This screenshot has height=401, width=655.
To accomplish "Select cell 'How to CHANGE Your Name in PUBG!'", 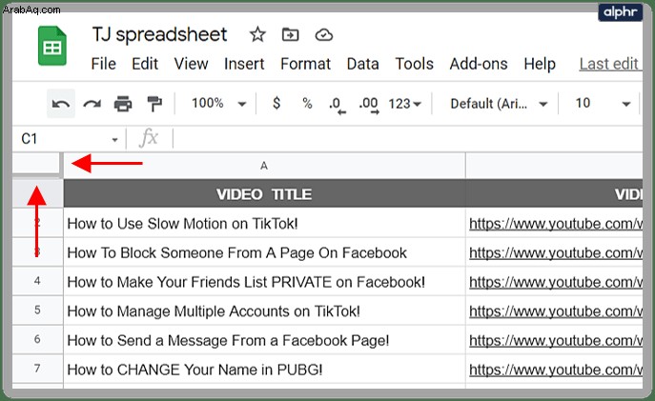I will click(x=264, y=370).
